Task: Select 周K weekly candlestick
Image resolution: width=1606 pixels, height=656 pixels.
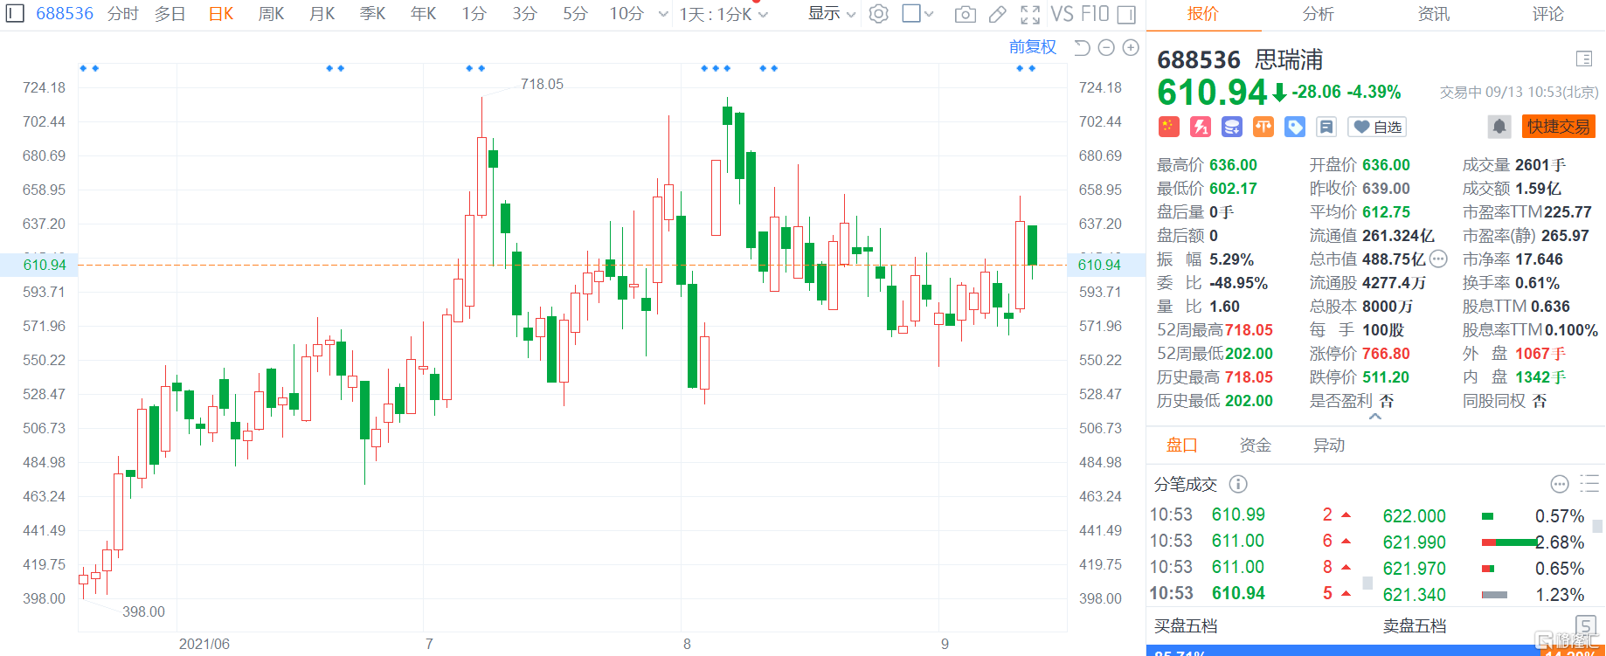Action: pyautogui.click(x=272, y=14)
